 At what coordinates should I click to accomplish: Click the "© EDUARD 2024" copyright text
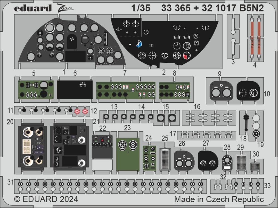pyautogui.click(x=46, y=199)
